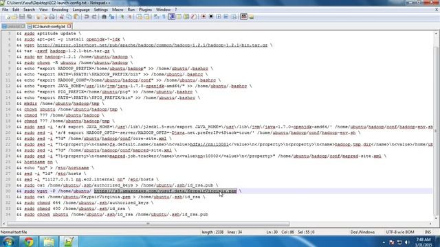Print the document via the Print icon
The image size is (440, 247).
(x=52, y=16)
